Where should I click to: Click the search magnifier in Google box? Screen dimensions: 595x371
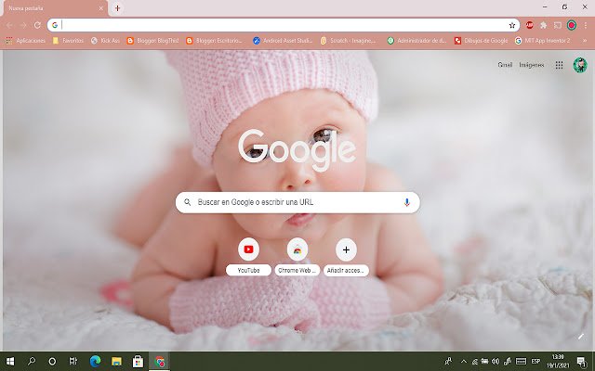188,202
